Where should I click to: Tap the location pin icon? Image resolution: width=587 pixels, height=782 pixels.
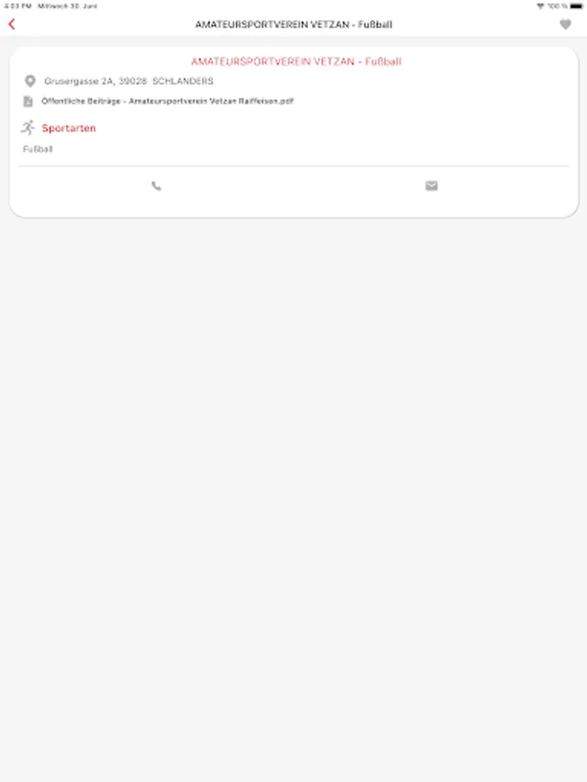30,81
